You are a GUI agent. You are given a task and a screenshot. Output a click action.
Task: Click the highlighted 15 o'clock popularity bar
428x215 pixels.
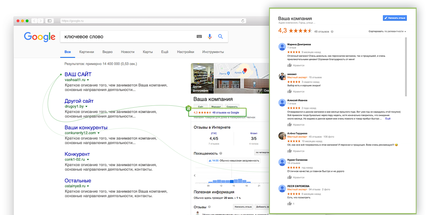232,181
